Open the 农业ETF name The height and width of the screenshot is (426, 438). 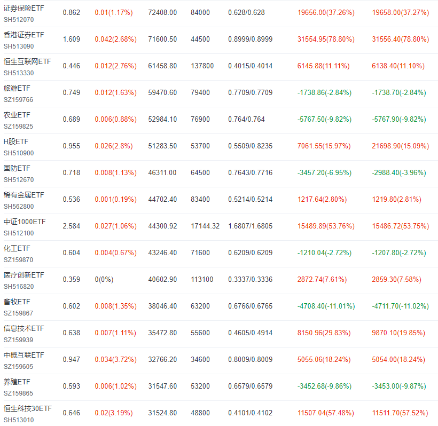click(x=17, y=115)
